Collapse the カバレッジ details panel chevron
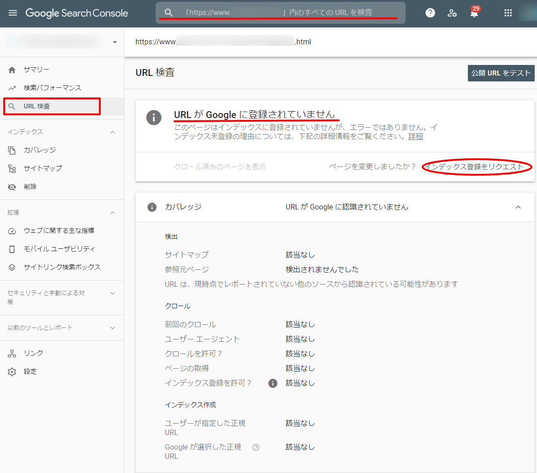The height and width of the screenshot is (473, 537). [x=518, y=207]
